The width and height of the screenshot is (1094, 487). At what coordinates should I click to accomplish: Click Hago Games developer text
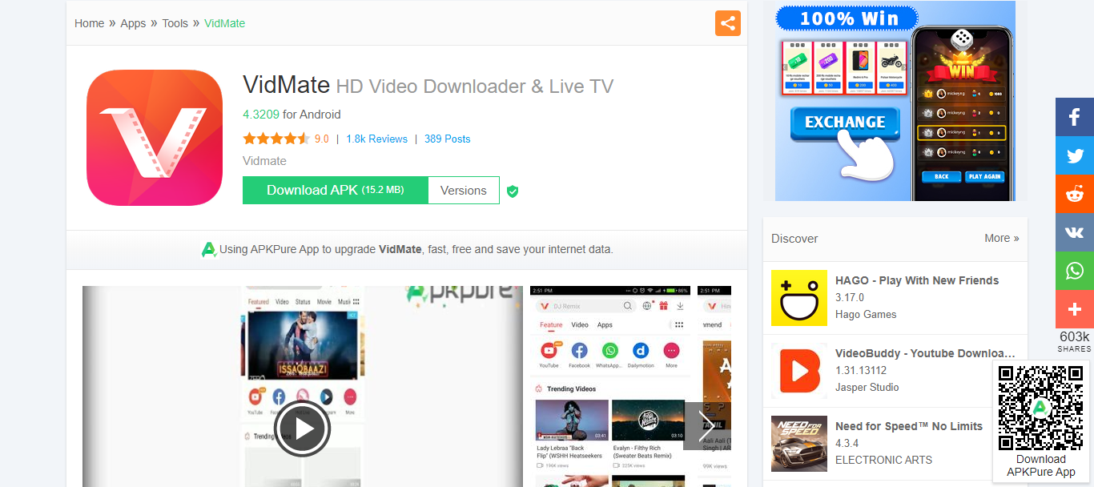coord(866,315)
